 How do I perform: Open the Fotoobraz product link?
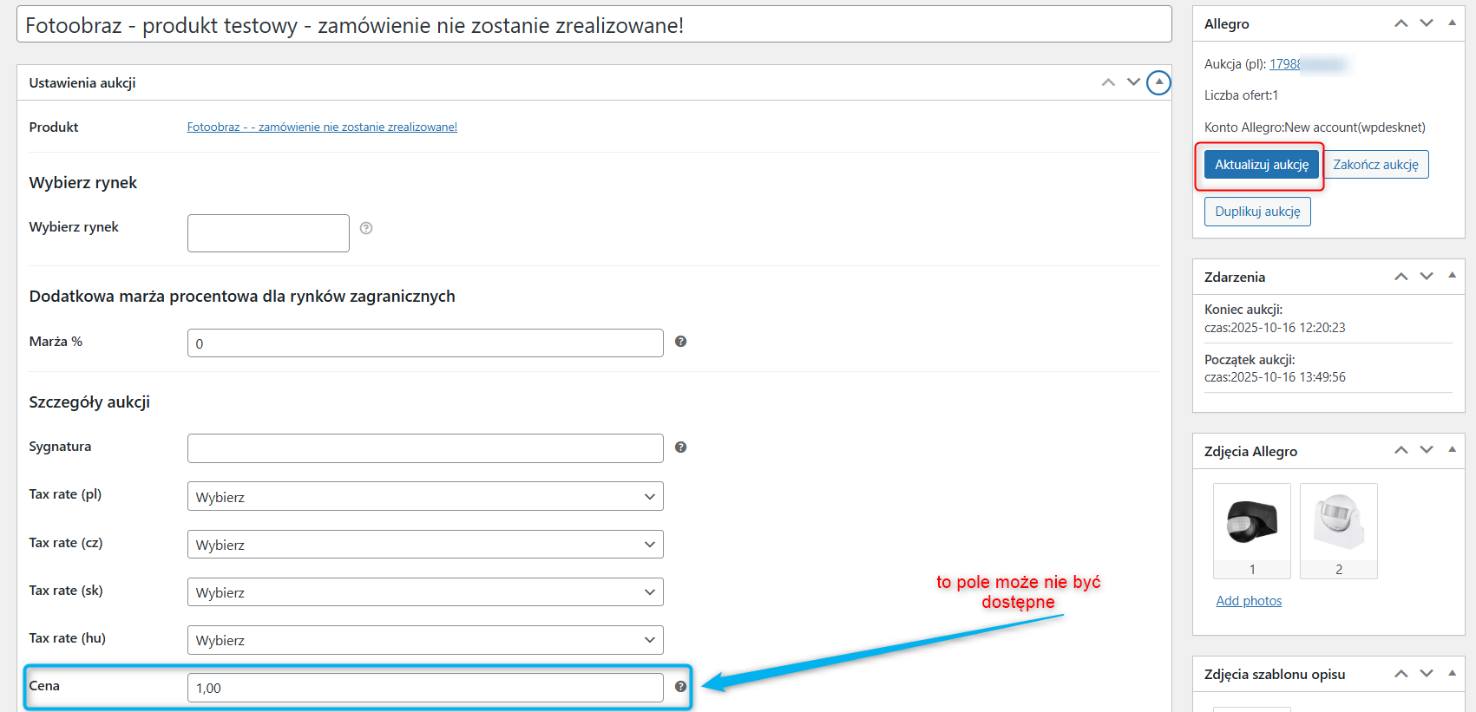click(322, 127)
